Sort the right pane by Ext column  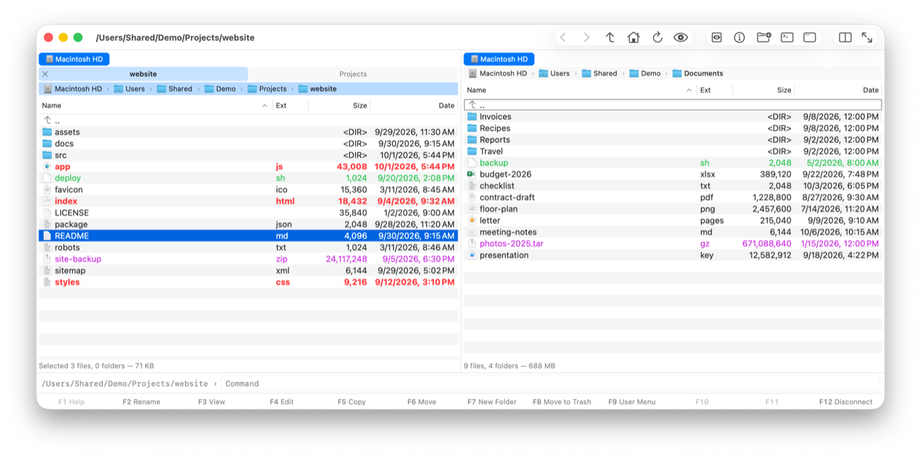pos(715,90)
